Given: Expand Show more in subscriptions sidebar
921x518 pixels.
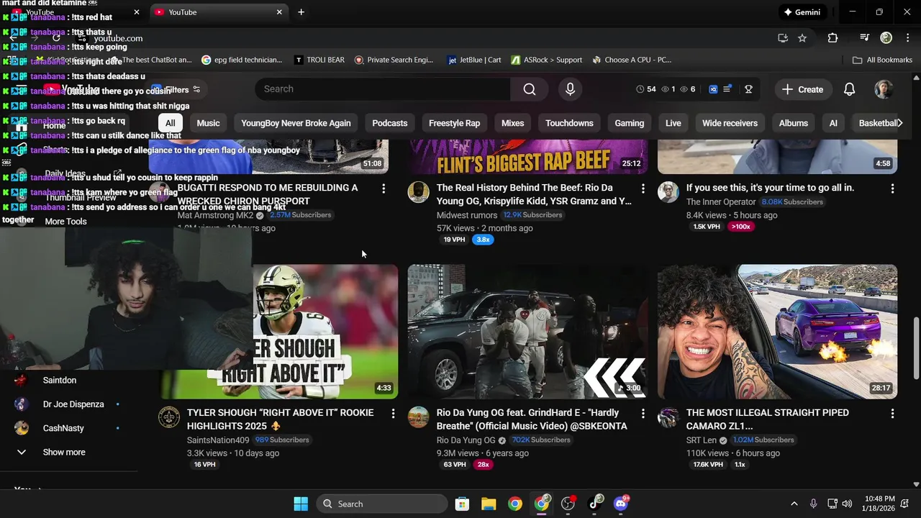Looking at the screenshot, I should tap(63, 453).
